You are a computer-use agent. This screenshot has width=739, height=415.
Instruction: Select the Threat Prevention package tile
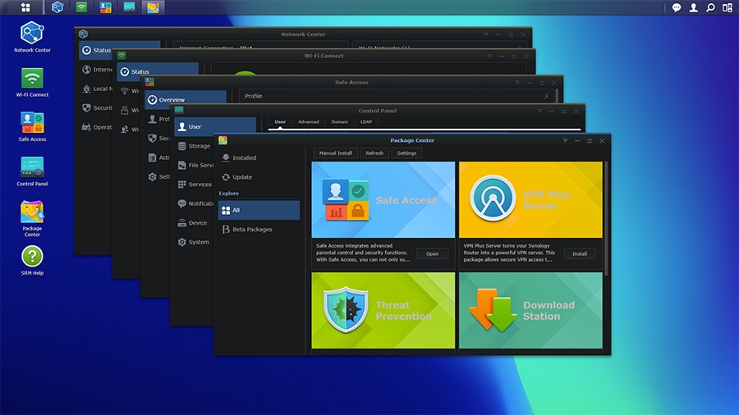tap(383, 311)
